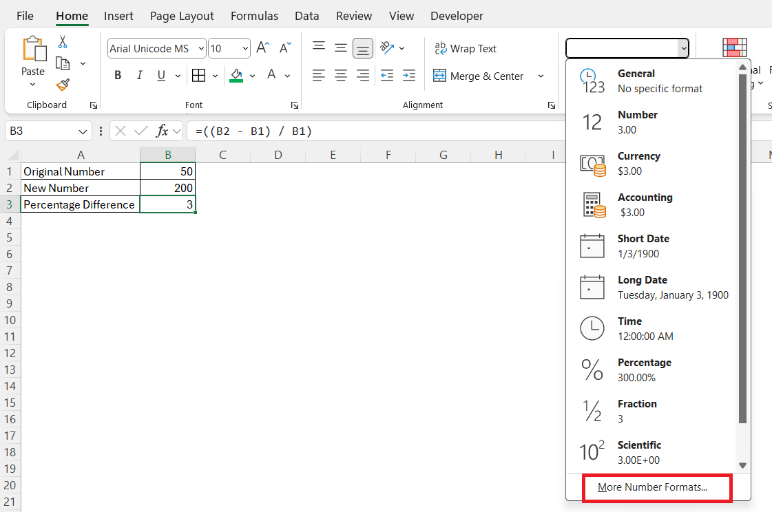The width and height of the screenshot is (772, 512).
Task: Set Top Align for cell text
Action: 319,47
